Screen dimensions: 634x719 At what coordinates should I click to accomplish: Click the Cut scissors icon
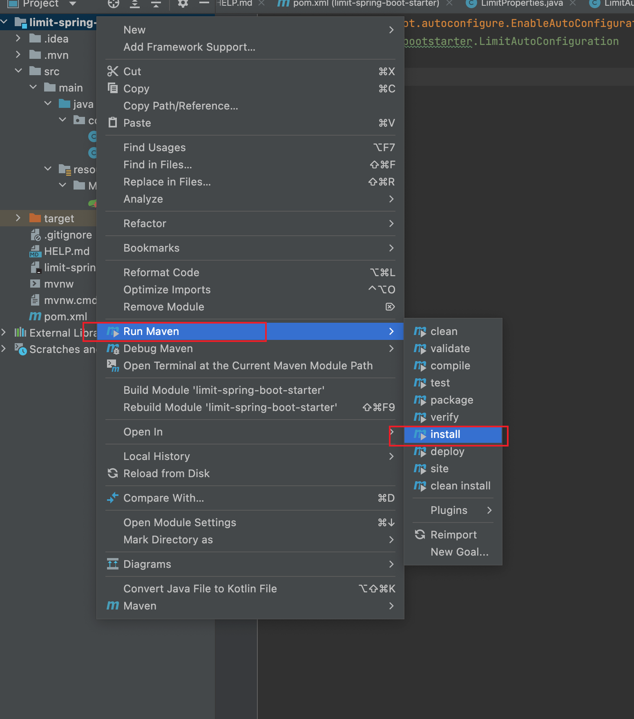[113, 71]
